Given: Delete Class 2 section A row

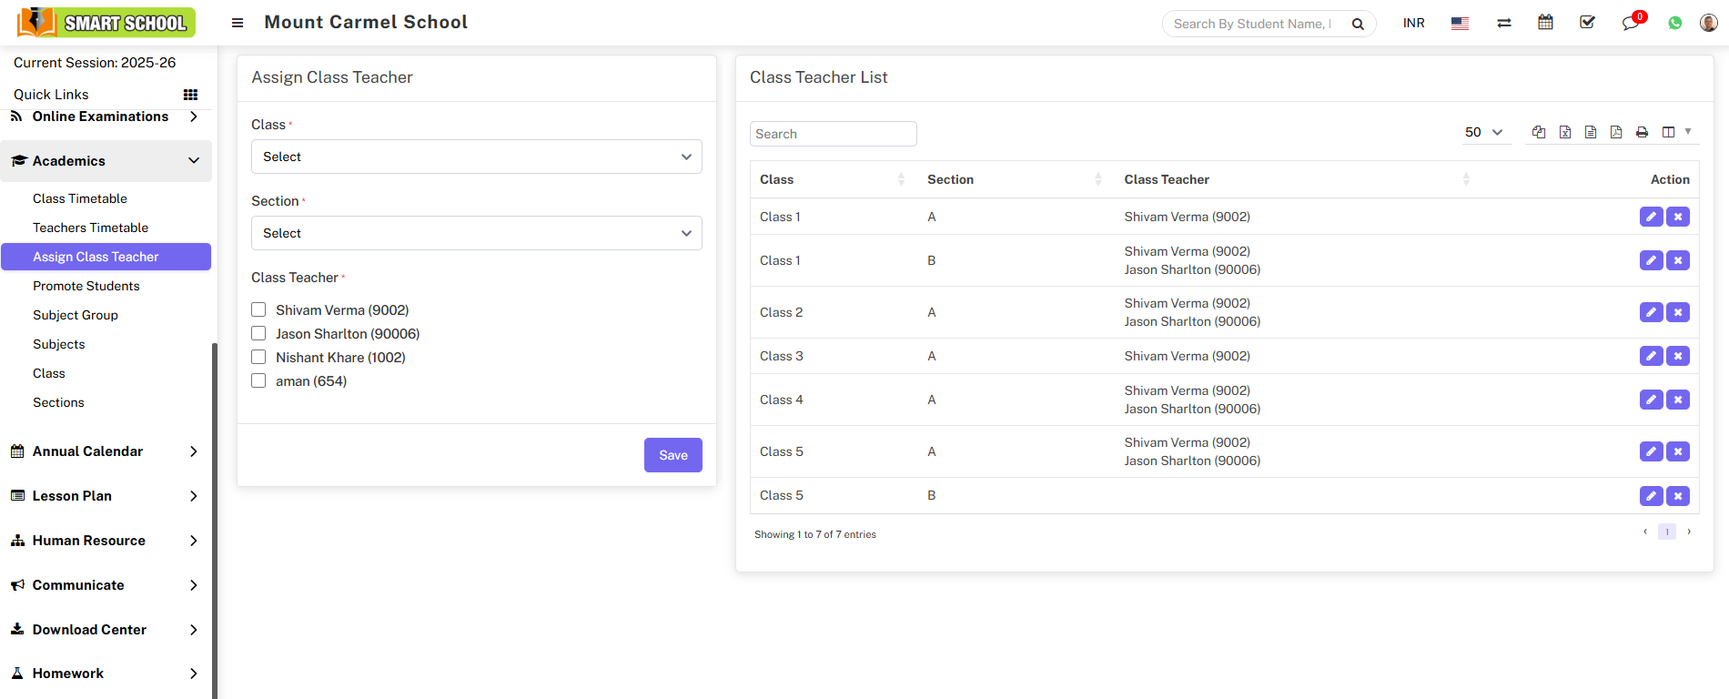Looking at the screenshot, I should point(1678,312).
